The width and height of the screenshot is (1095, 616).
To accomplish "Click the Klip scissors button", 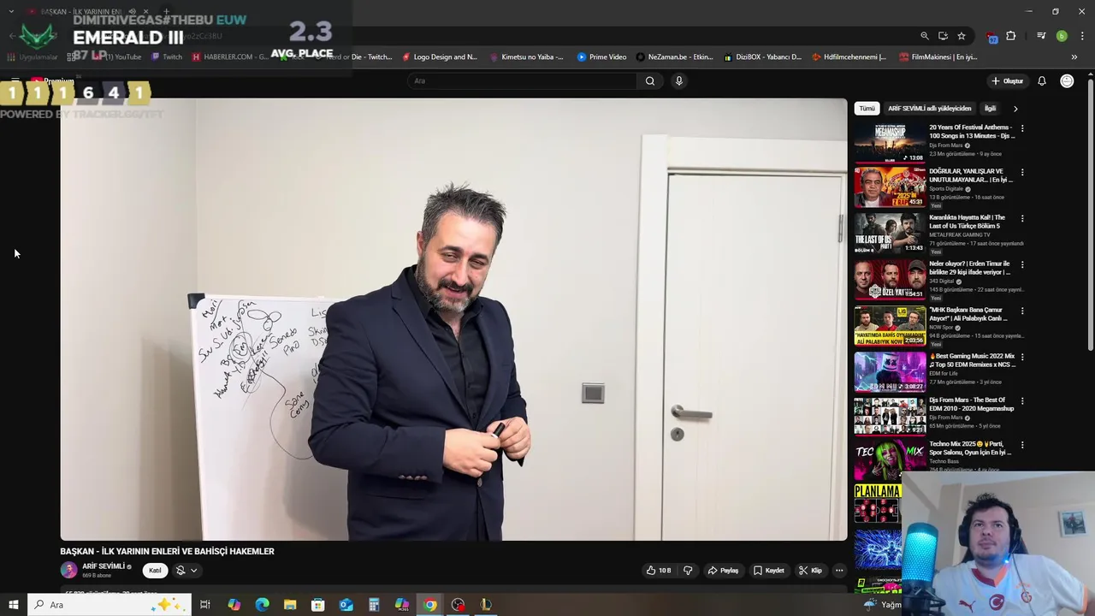I will click(x=810, y=571).
